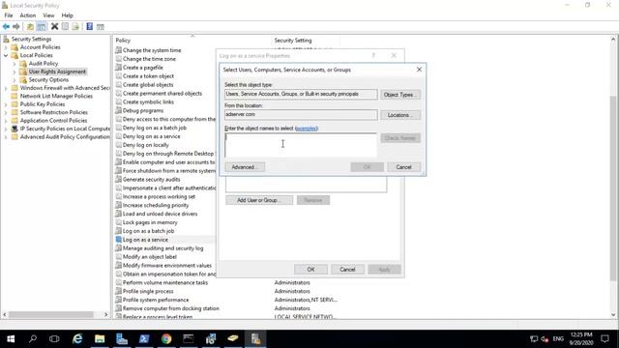Open the notification center icon
Image resolution: width=619 pixels, height=348 pixels.
click(604, 338)
